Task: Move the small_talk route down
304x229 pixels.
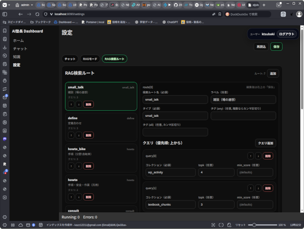Action: [78, 104]
